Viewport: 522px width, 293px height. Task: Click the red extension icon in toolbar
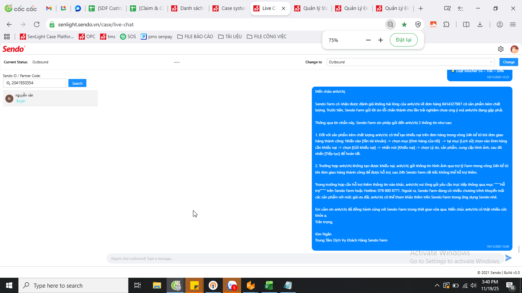(433, 24)
